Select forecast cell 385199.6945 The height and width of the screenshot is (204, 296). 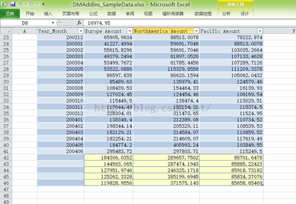[166, 177]
